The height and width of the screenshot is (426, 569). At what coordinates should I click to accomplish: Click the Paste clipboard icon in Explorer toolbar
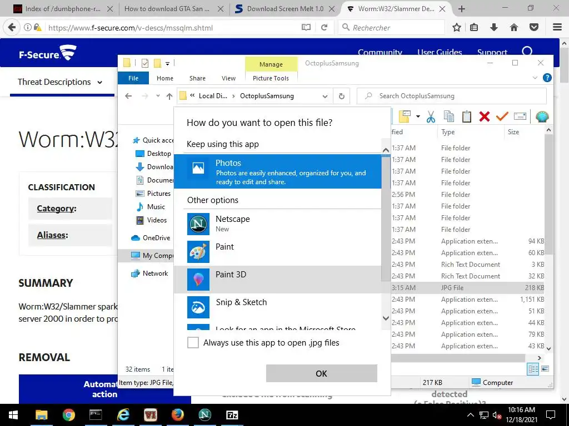pyautogui.click(x=467, y=116)
